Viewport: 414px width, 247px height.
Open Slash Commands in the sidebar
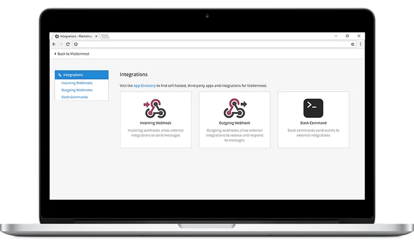(x=75, y=97)
